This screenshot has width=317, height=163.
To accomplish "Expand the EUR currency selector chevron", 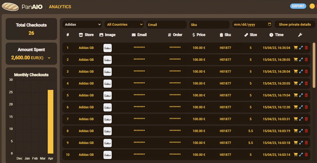I will click(49, 58).
